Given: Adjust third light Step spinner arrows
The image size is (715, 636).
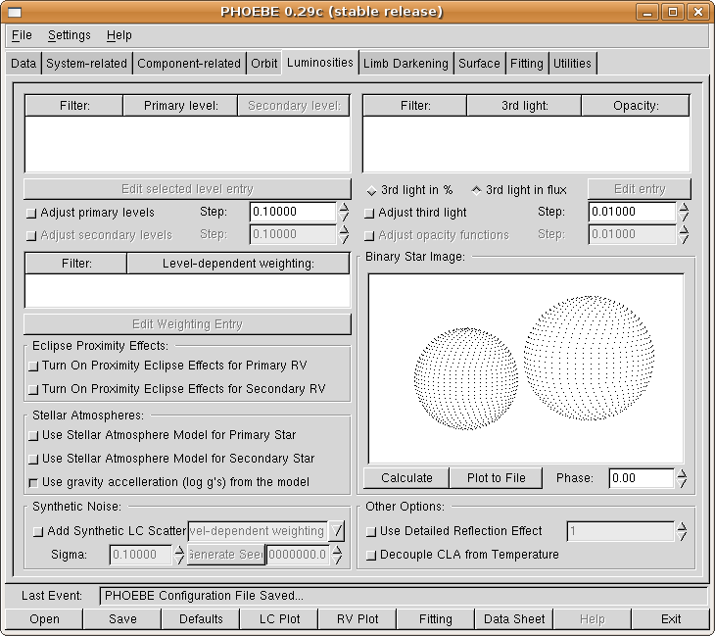Looking at the screenshot, I should tap(683, 212).
